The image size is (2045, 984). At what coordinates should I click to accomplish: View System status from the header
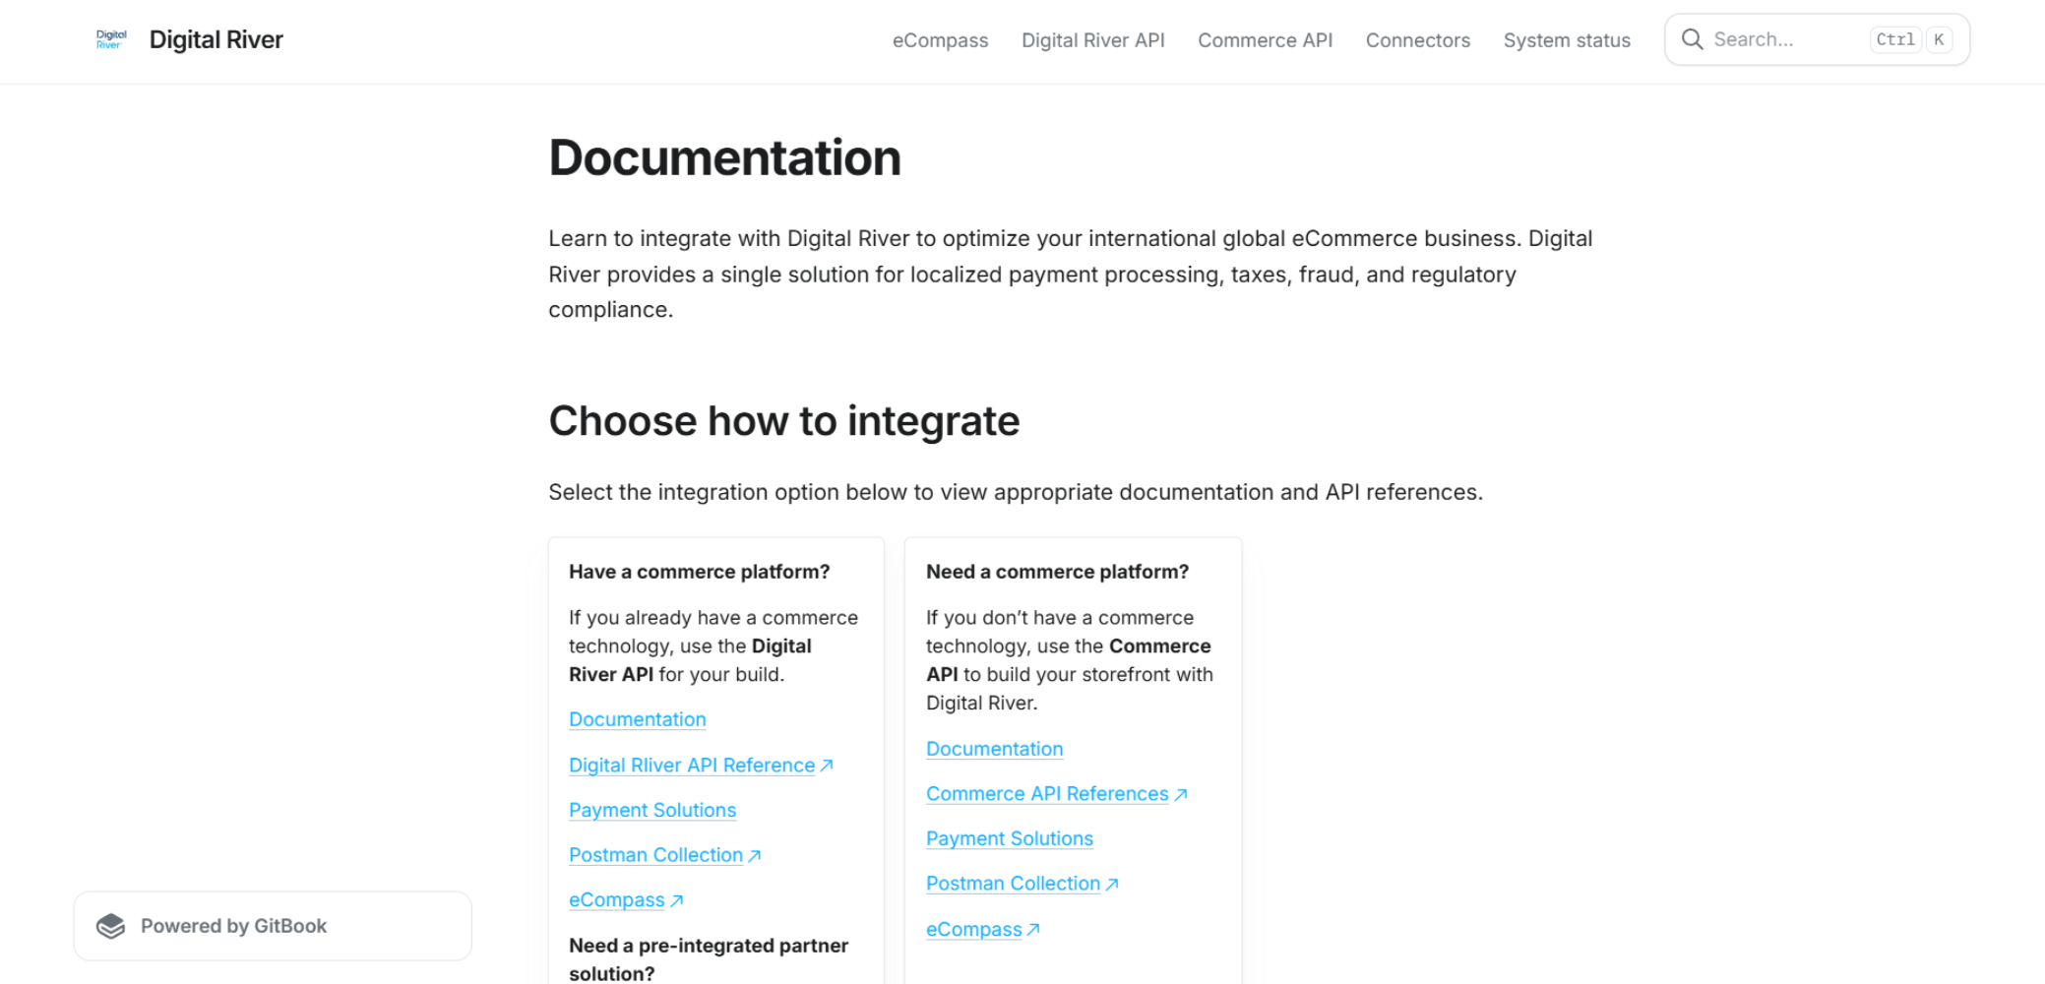[1567, 40]
